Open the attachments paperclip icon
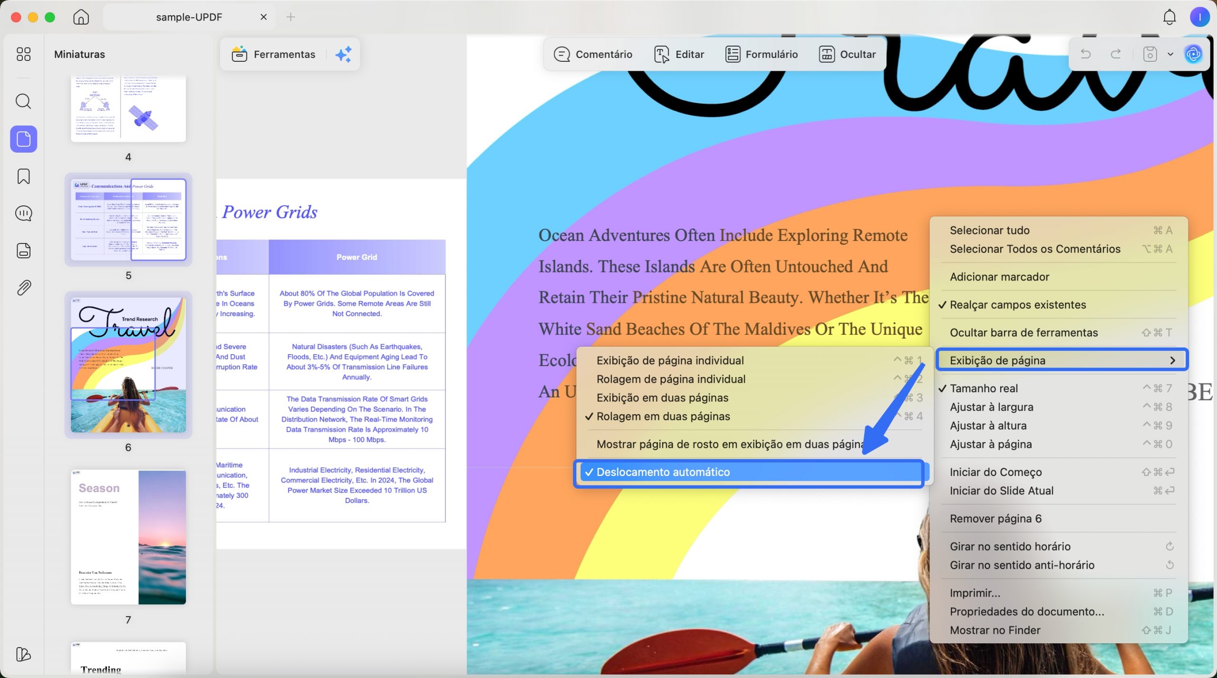Image resolution: width=1217 pixels, height=678 pixels. (23, 288)
